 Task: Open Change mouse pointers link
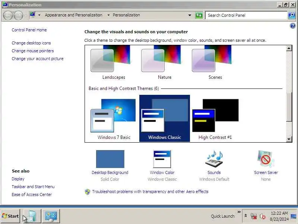(x=33, y=51)
